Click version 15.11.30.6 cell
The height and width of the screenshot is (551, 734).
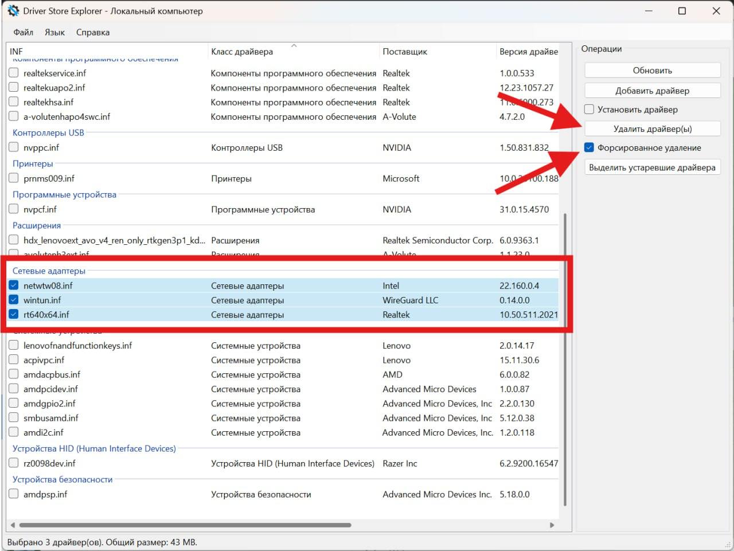pyautogui.click(x=519, y=360)
